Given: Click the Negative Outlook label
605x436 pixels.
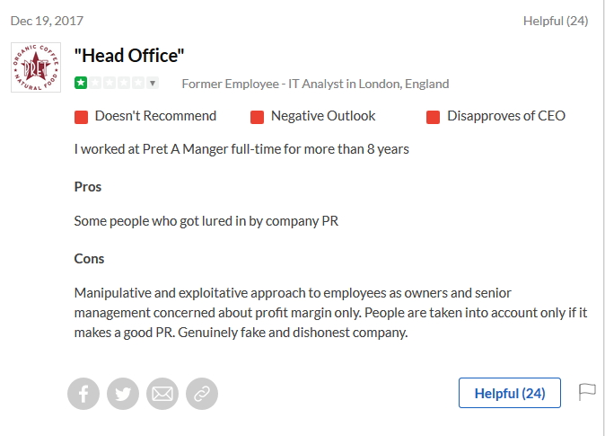Looking at the screenshot, I should pos(323,116).
